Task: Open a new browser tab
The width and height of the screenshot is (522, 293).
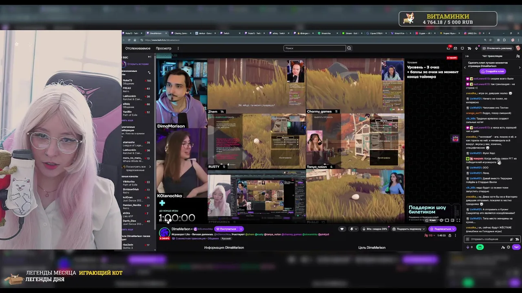Action: coord(489,33)
